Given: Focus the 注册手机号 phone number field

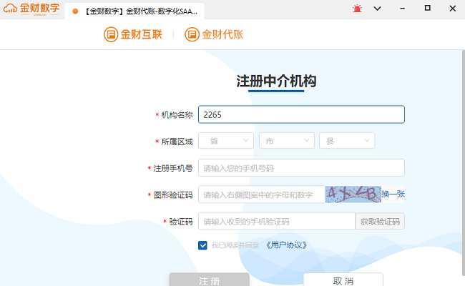Looking at the screenshot, I should 301,168.
